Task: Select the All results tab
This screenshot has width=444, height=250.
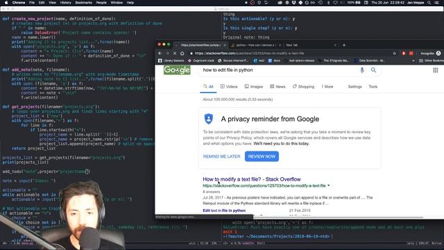Action: (x=208, y=86)
